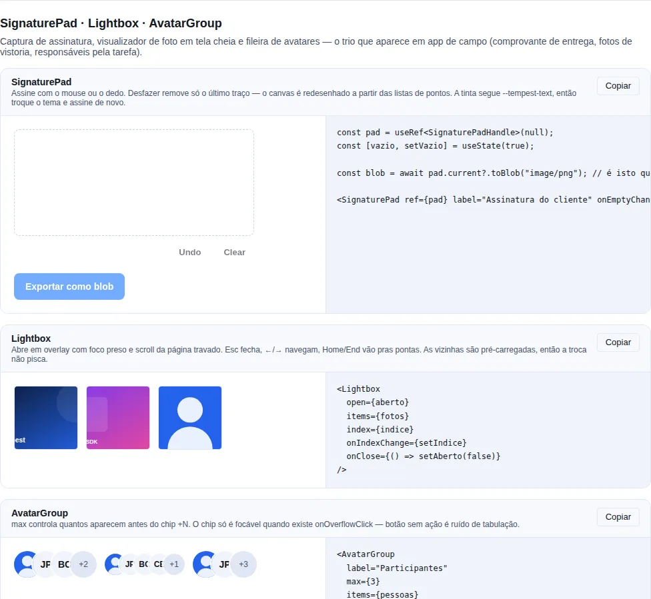Click the +3 overflow chip
The width and height of the screenshot is (651, 599).
243,564
